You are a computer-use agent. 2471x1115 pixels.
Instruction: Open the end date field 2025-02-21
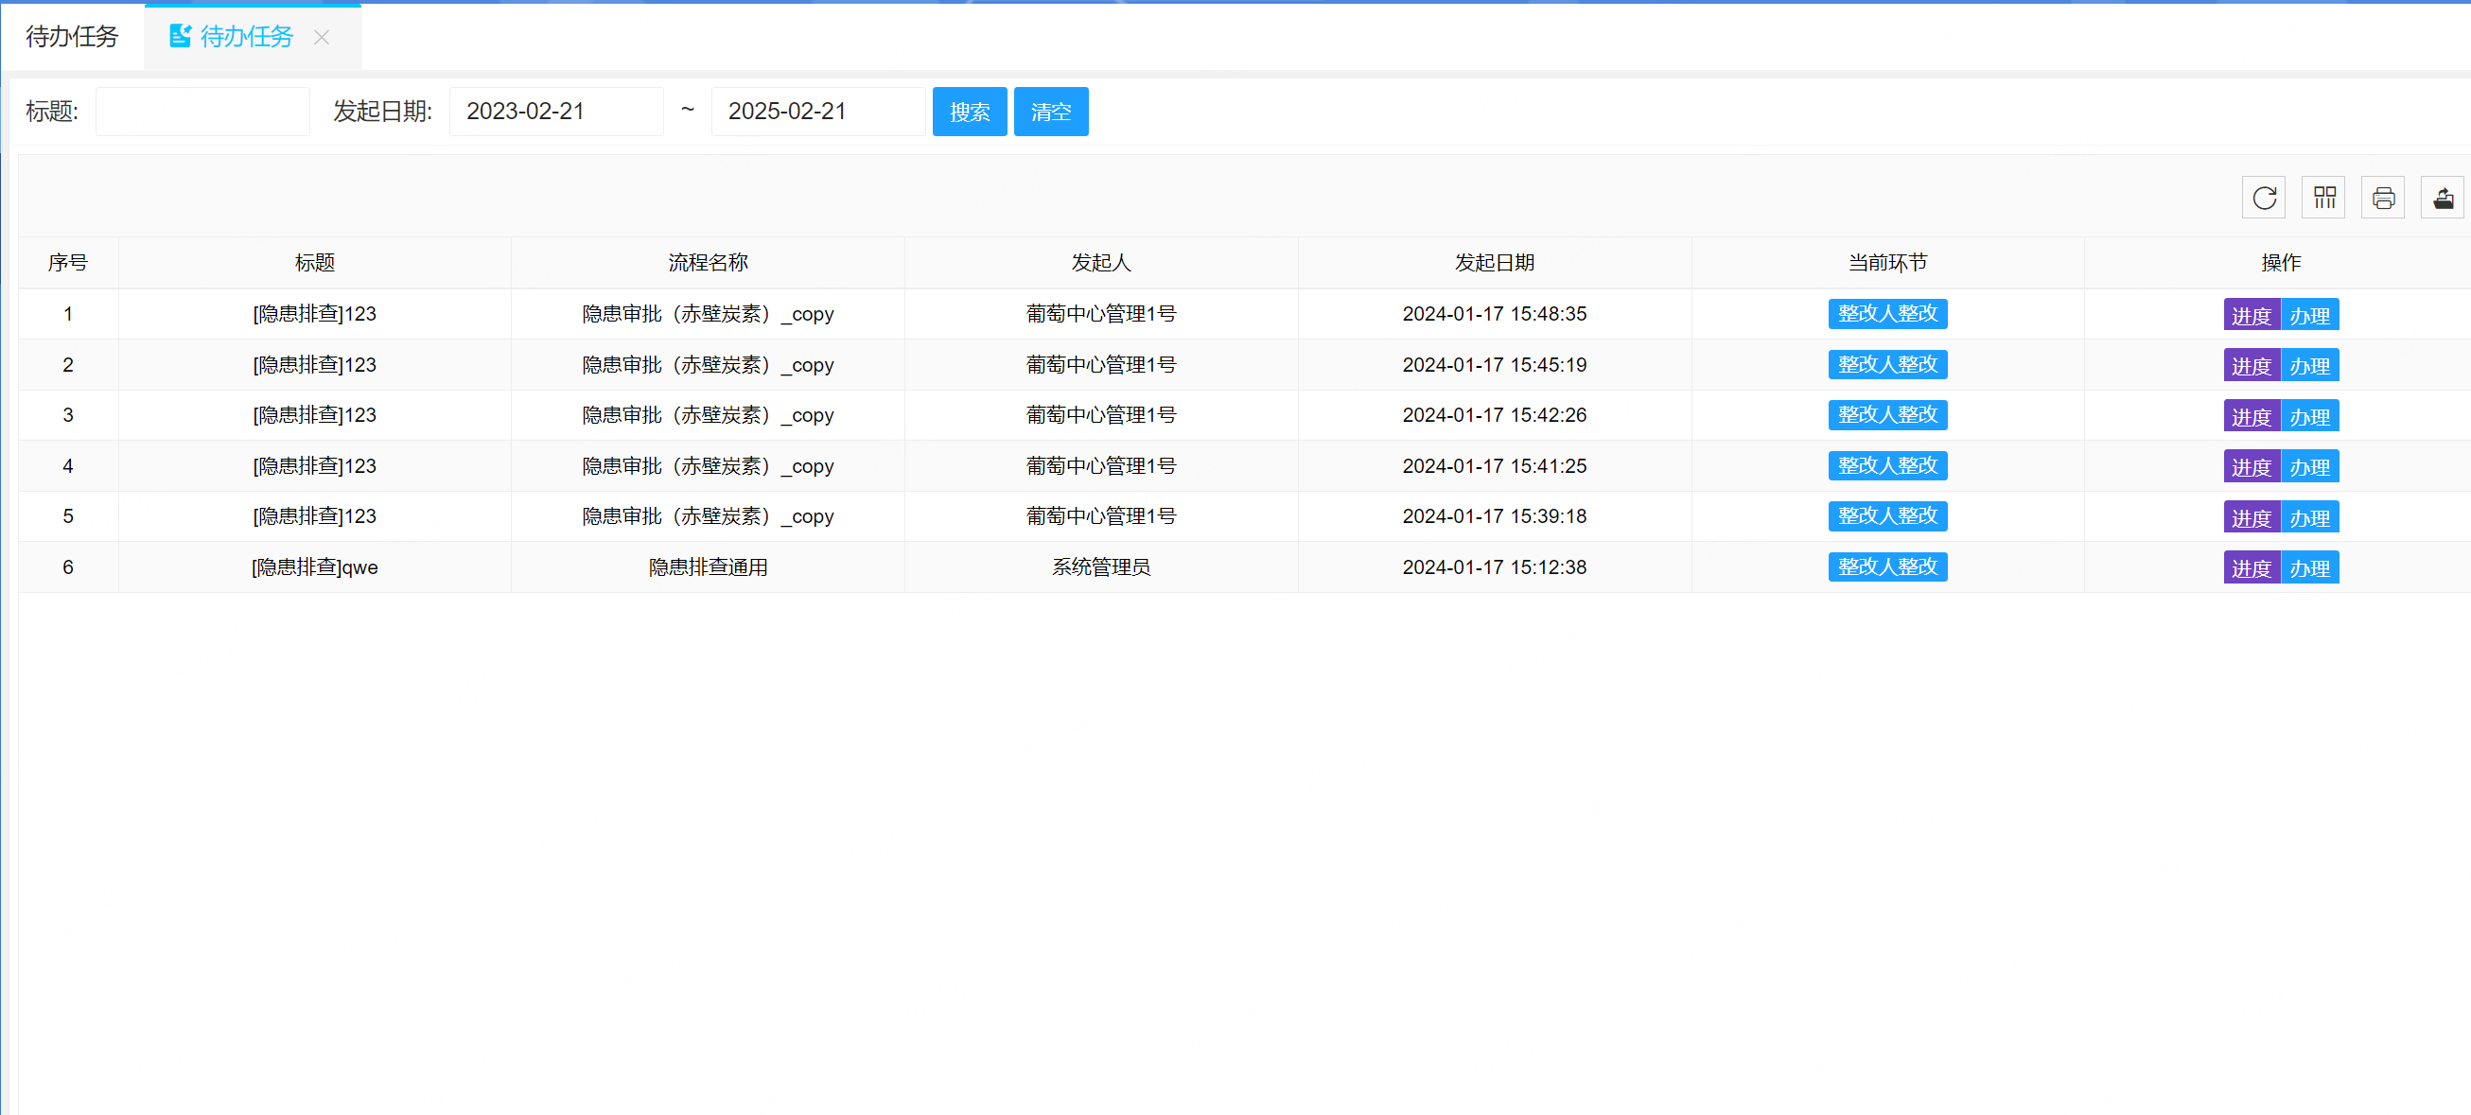(x=818, y=112)
